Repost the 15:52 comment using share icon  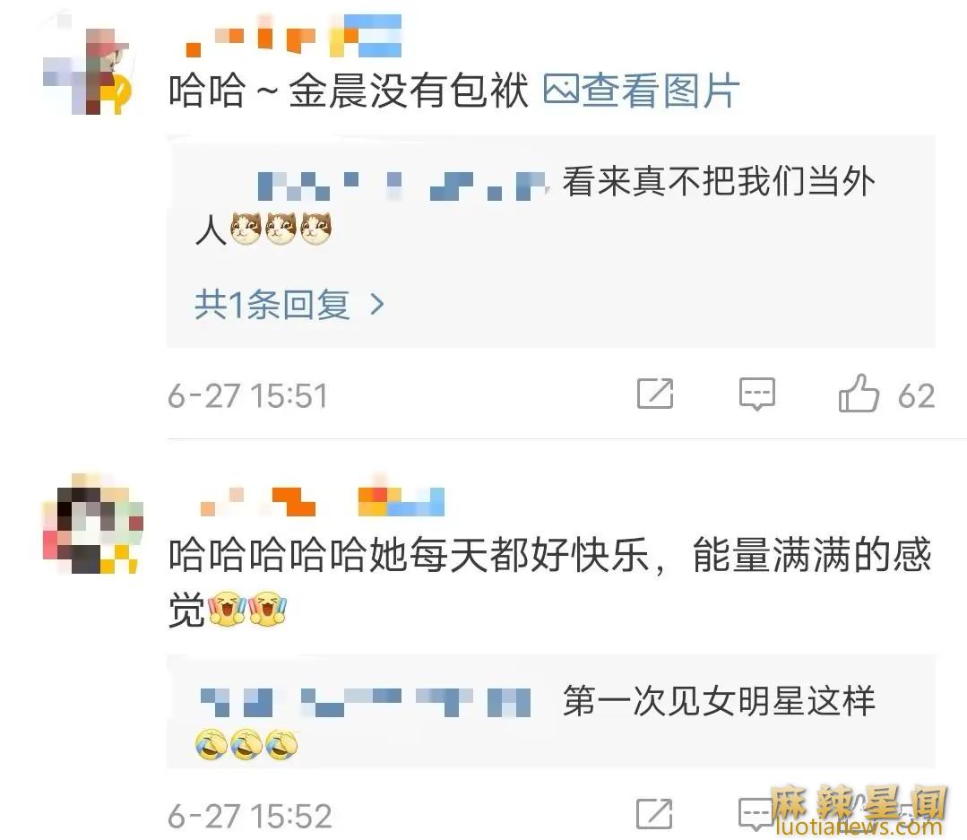click(654, 813)
